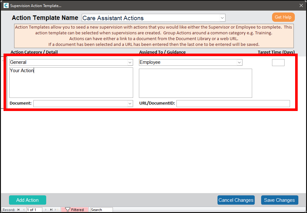Open the Employee assigned-to dropdown
Screen dimensions: 307x213
click(x=239, y=62)
